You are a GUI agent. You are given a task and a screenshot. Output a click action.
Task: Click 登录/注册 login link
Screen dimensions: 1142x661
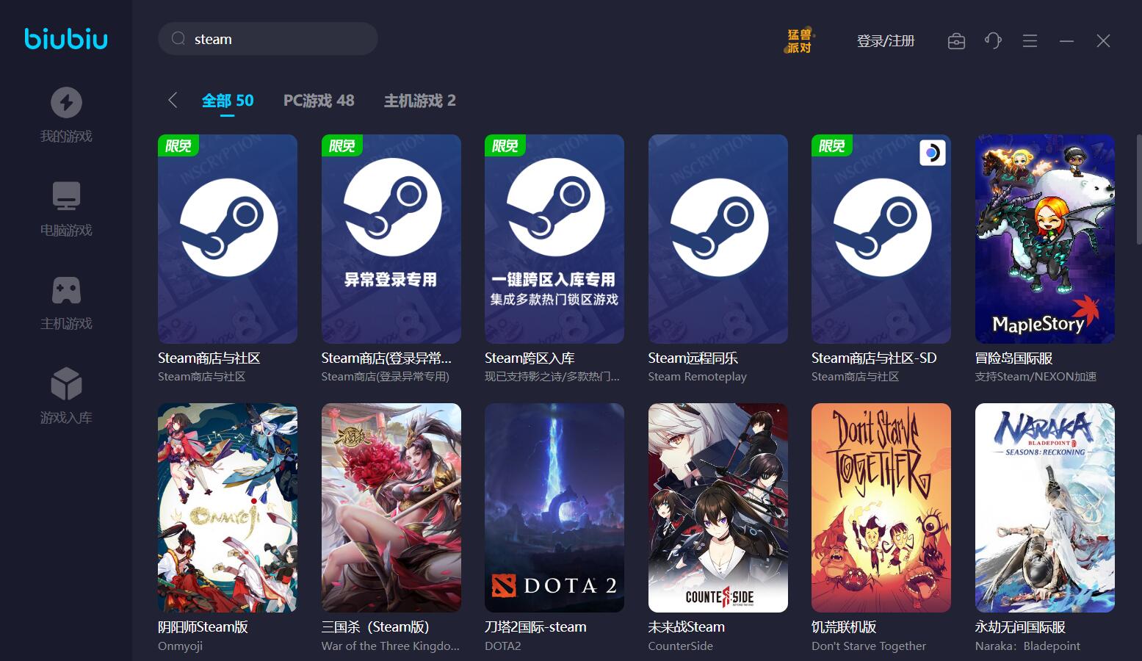click(886, 40)
